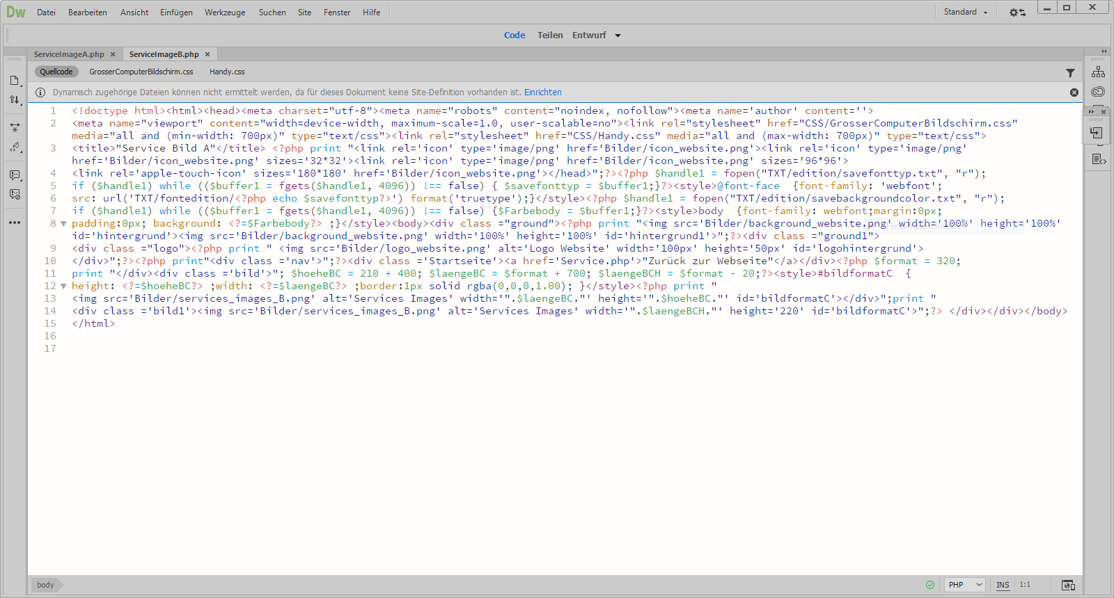This screenshot has width=1114, height=598.
Task: Open the Hilfe menu
Action: (372, 13)
